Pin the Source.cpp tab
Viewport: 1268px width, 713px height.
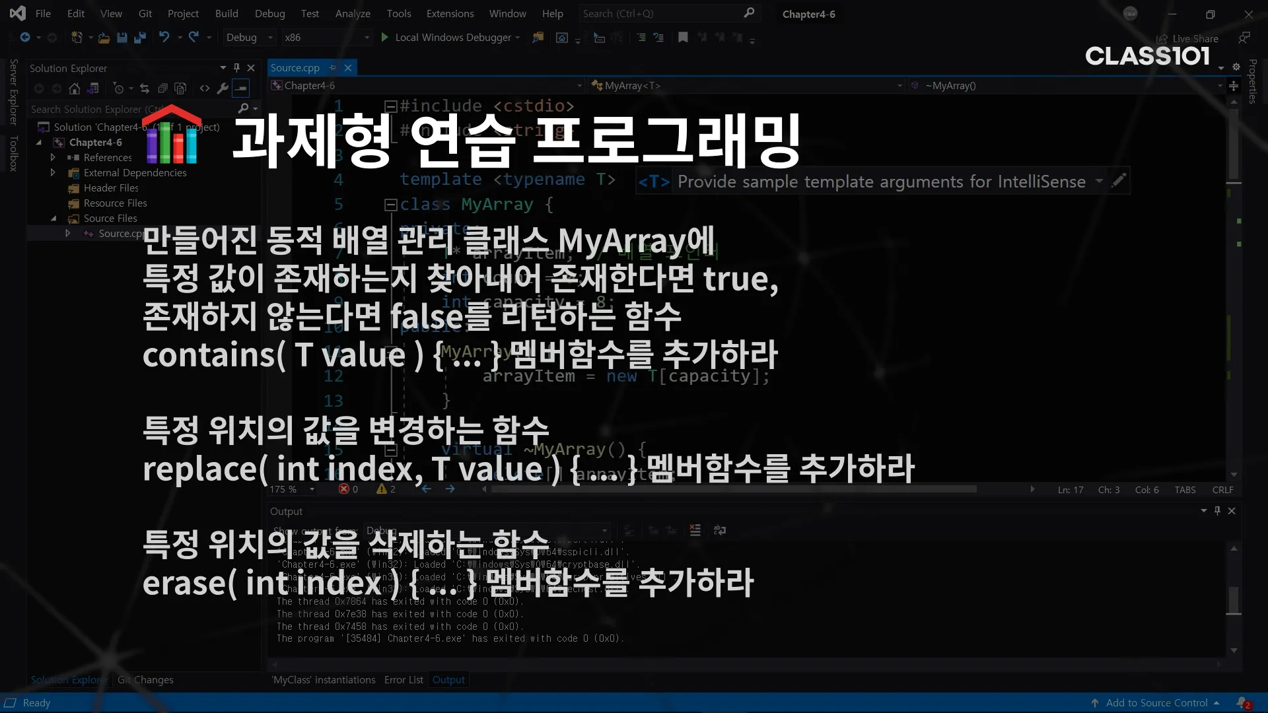tap(333, 68)
